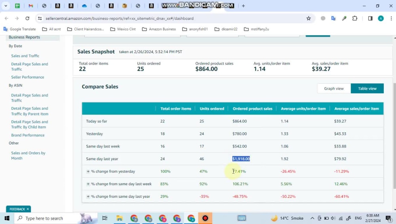Click the Google Translate extension icon in toolbar

333,19
